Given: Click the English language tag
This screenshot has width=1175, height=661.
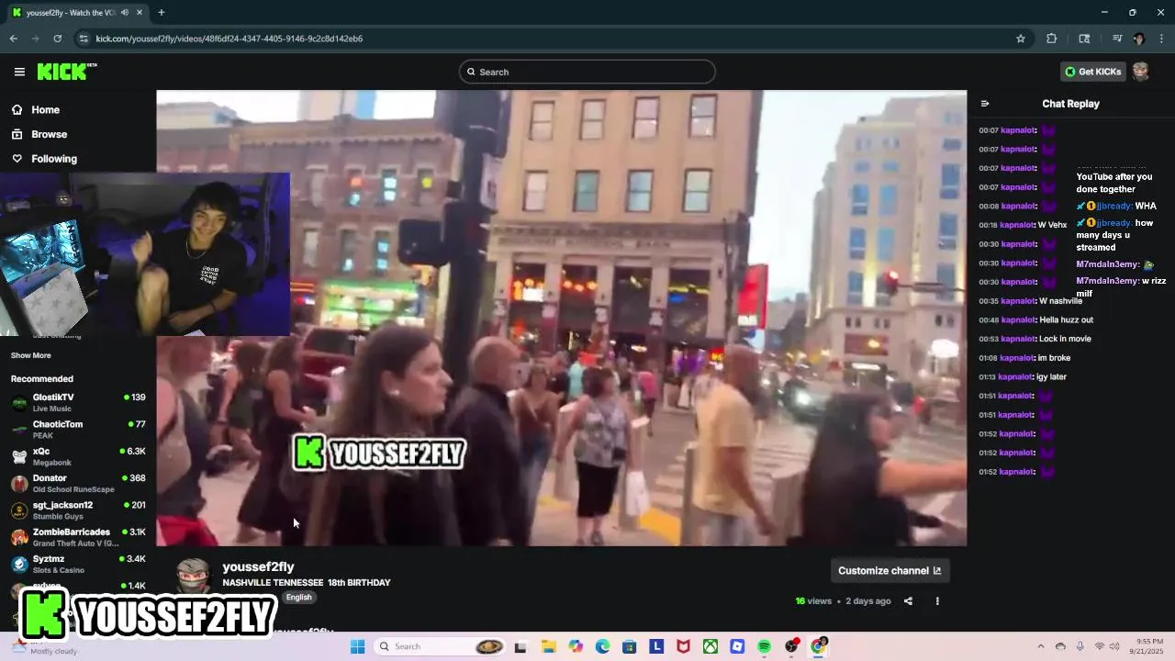Looking at the screenshot, I should click(298, 597).
